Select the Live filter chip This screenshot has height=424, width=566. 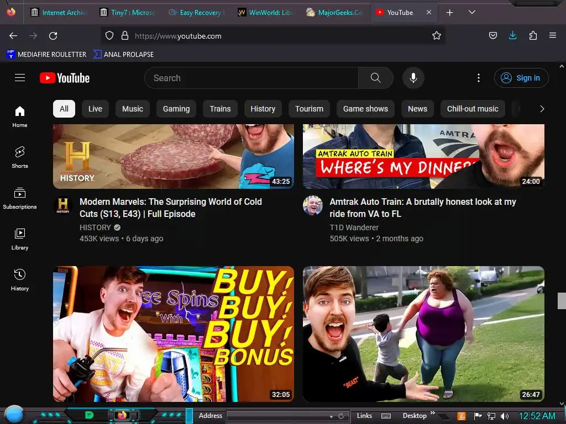click(x=95, y=109)
